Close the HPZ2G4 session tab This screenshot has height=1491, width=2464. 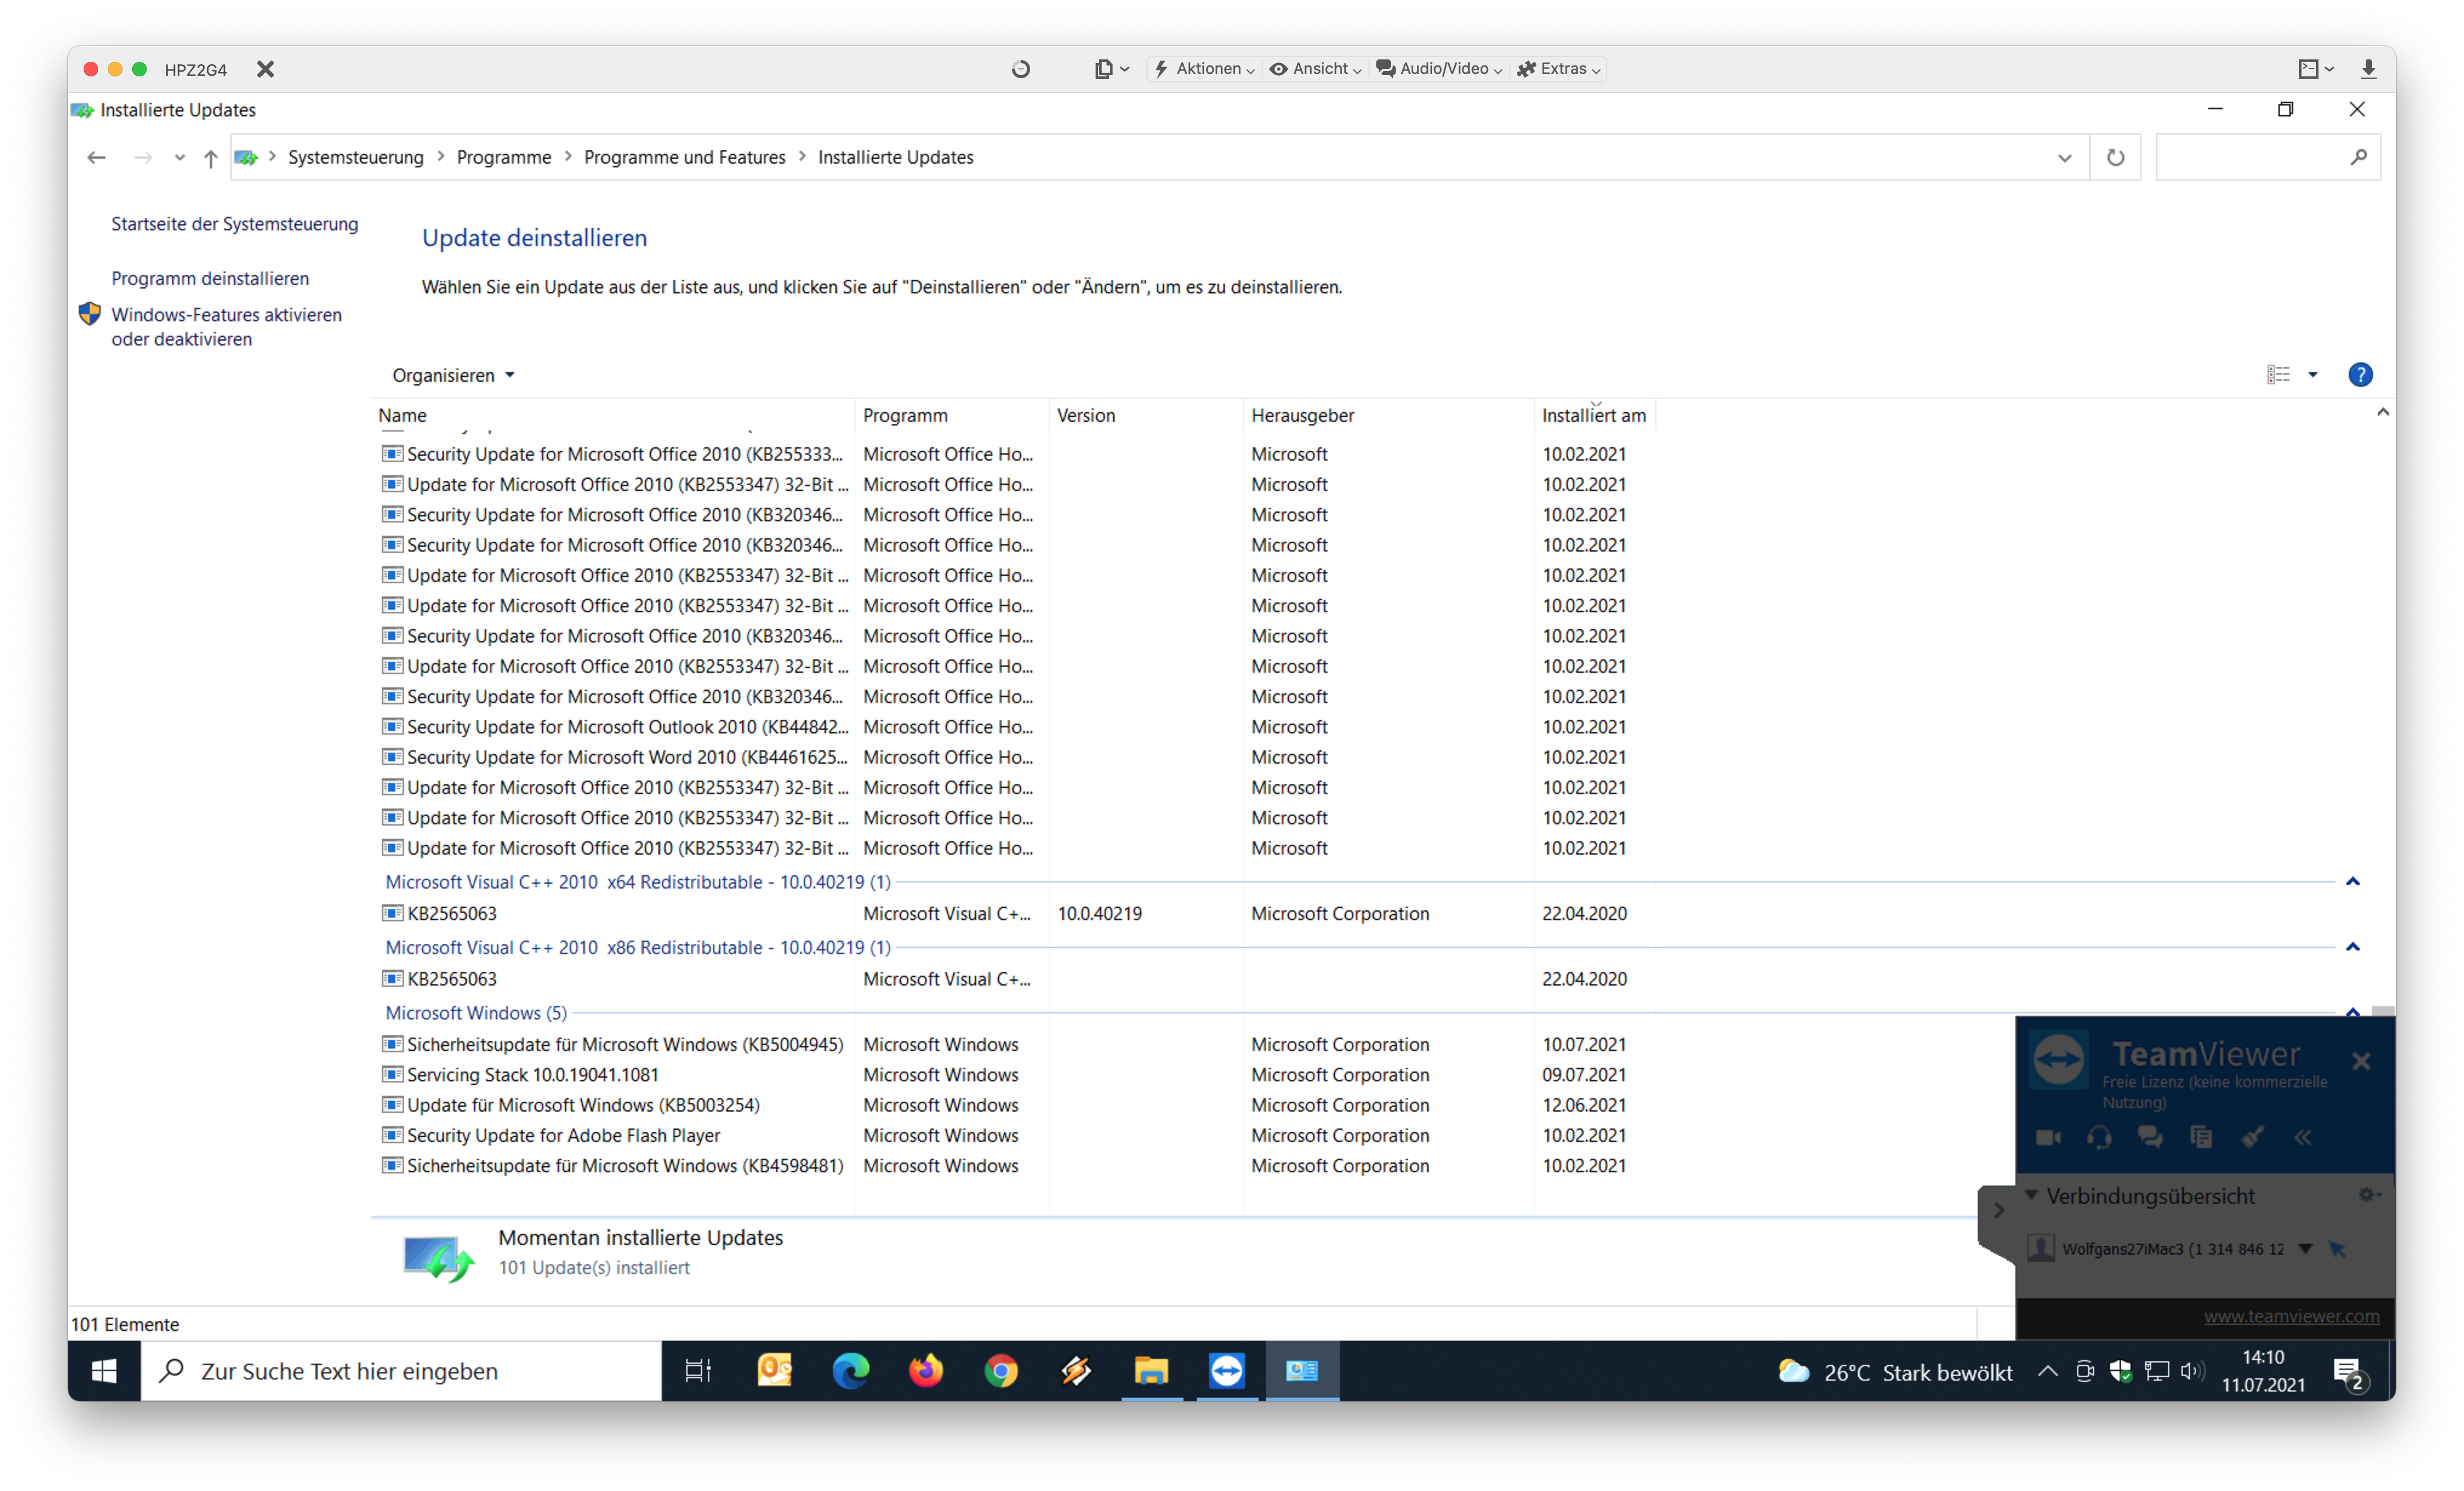click(x=265, y=69)
